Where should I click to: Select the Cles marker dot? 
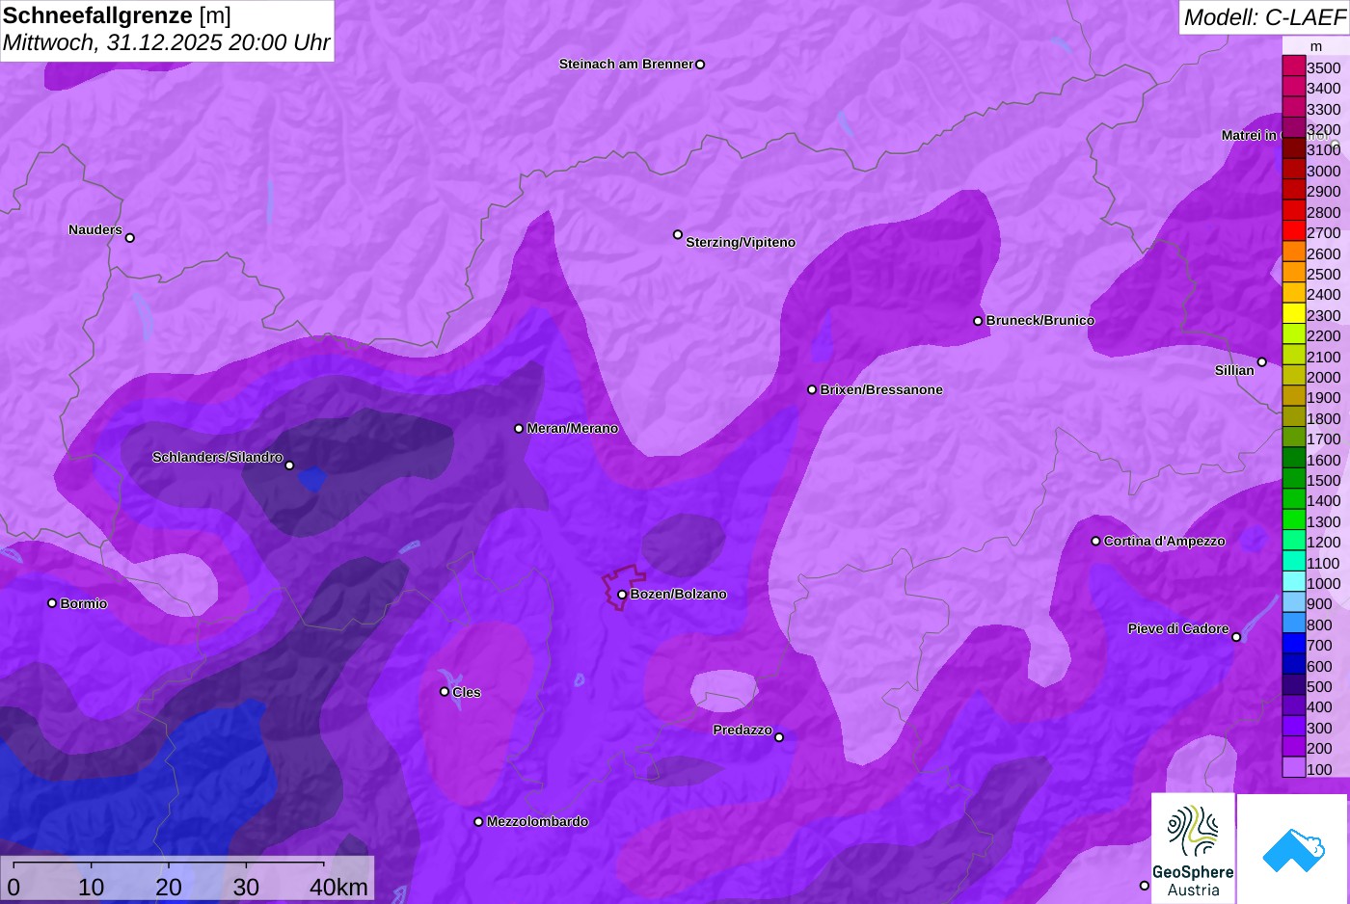[x=445, y=692]
